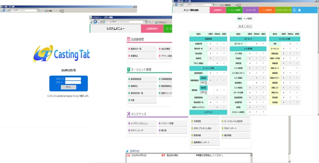Click address bar in メニュー権限 browser
319x163 pixels.
tap(197, 5)
